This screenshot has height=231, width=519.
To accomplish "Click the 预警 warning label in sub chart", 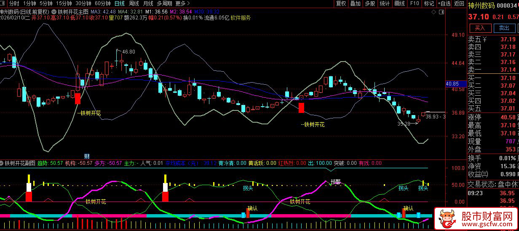I will [x=335, y=182].
